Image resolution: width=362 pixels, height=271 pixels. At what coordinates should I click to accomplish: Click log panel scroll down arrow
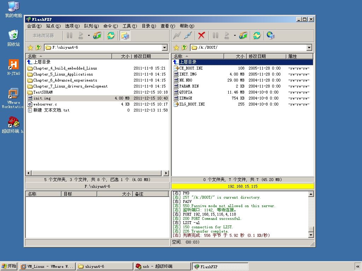[x=311, y=235]
